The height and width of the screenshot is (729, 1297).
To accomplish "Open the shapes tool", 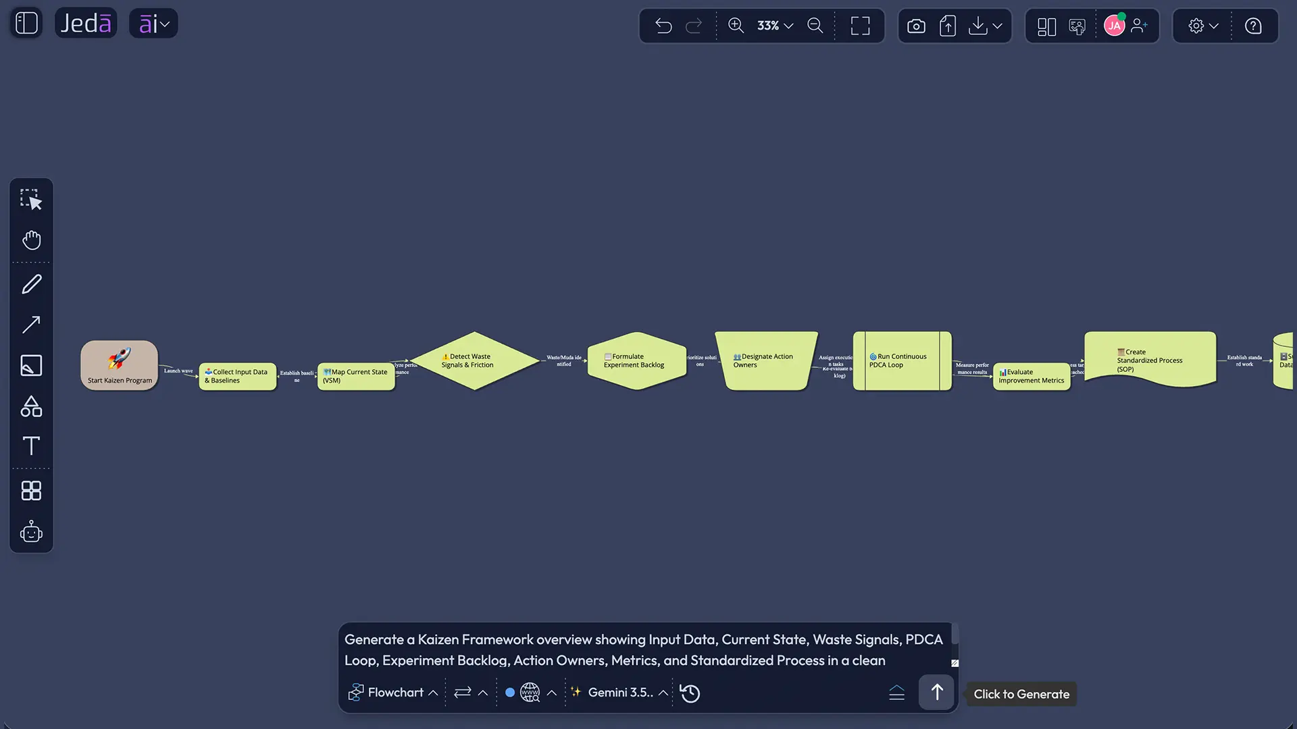I will click(x=31, y=406).
